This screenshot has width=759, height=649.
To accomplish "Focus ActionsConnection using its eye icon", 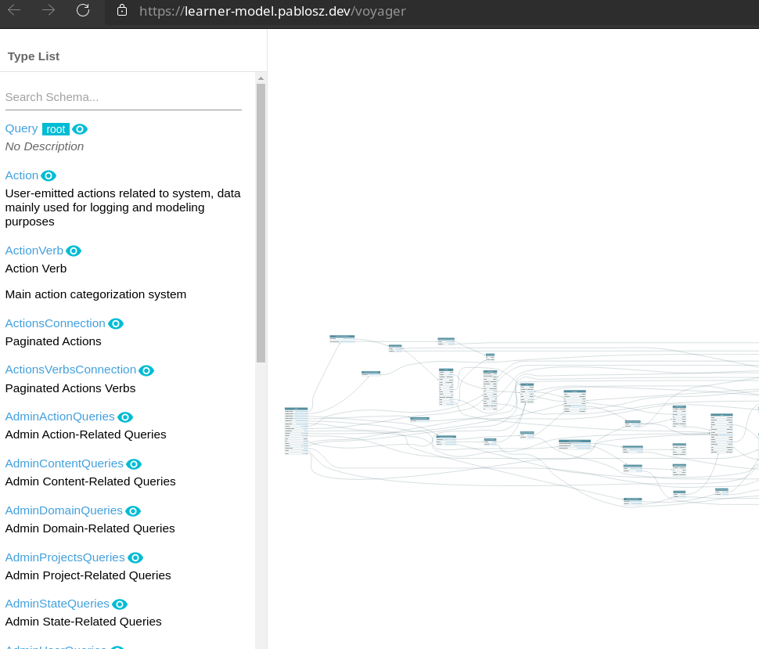I will click(x=116, y=324).
